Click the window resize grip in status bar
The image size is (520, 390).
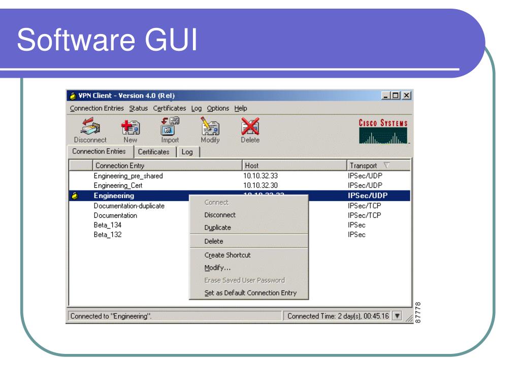409,318
